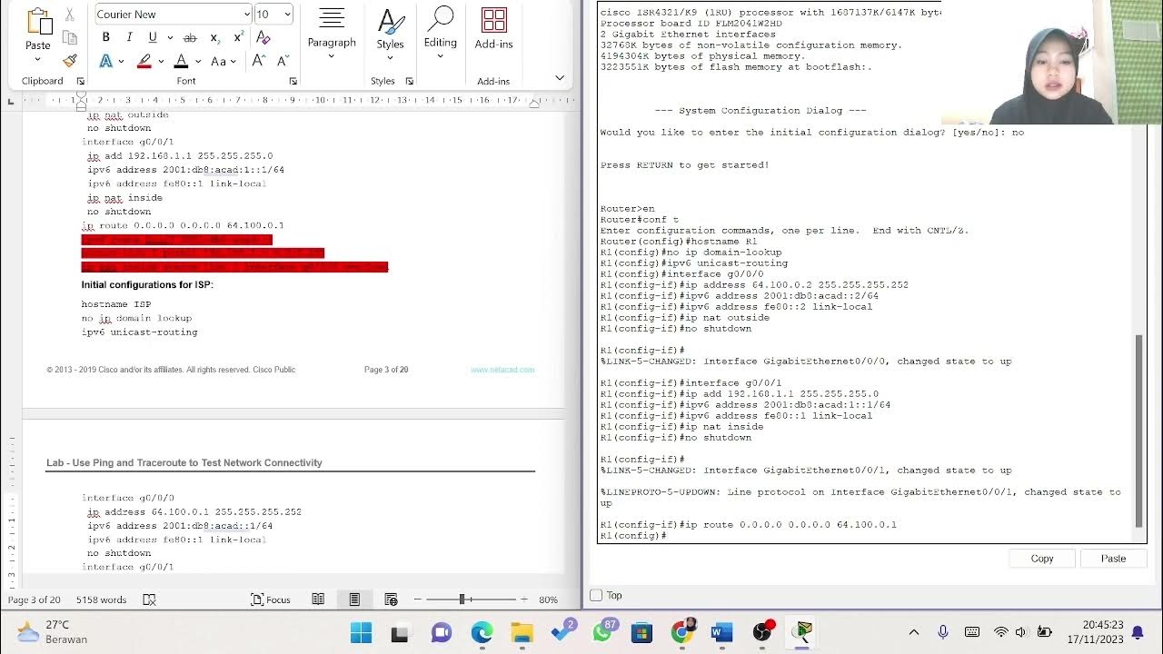Open the highlight color dropdown arrow
The width and height of the screenshot is (1163, 654).
160,61
